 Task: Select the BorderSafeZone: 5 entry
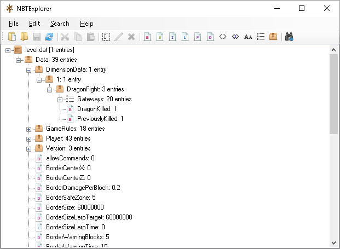(x=71, y=198)
